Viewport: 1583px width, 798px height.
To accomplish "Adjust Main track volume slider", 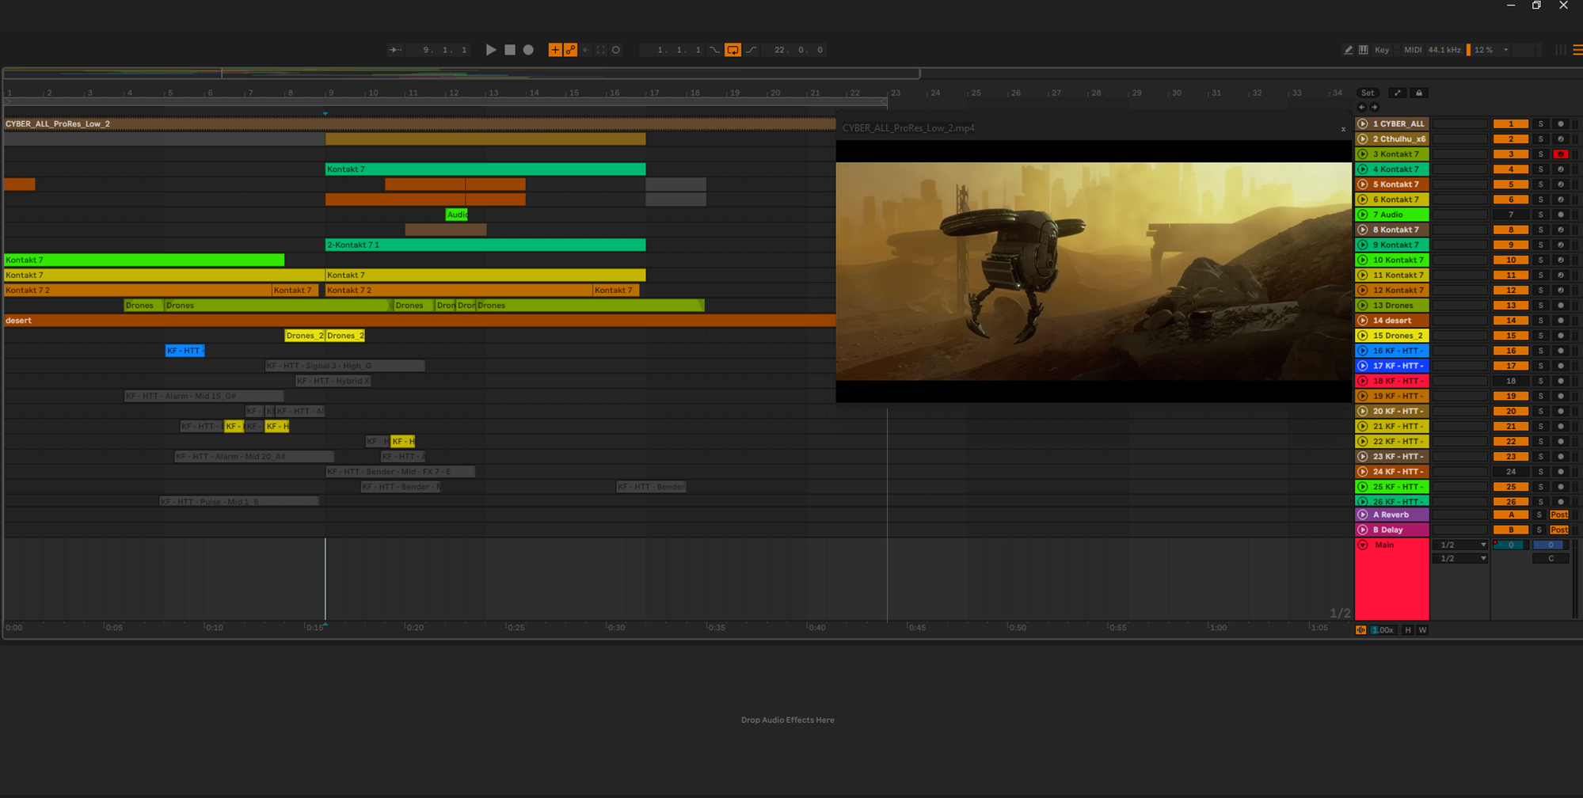I will pyautogui.click(x=1511, y=545).
